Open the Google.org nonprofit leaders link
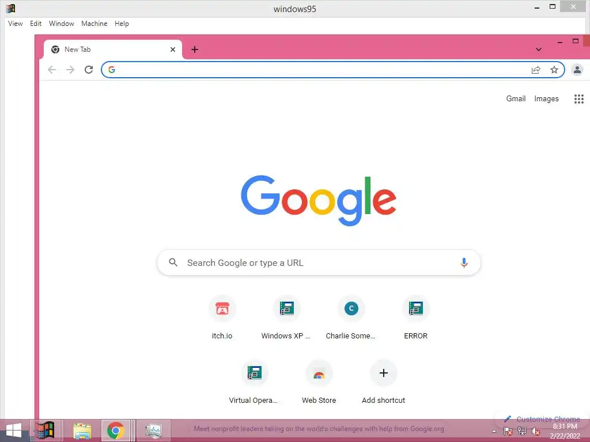 pyautogui.click(x=319, y=429)
